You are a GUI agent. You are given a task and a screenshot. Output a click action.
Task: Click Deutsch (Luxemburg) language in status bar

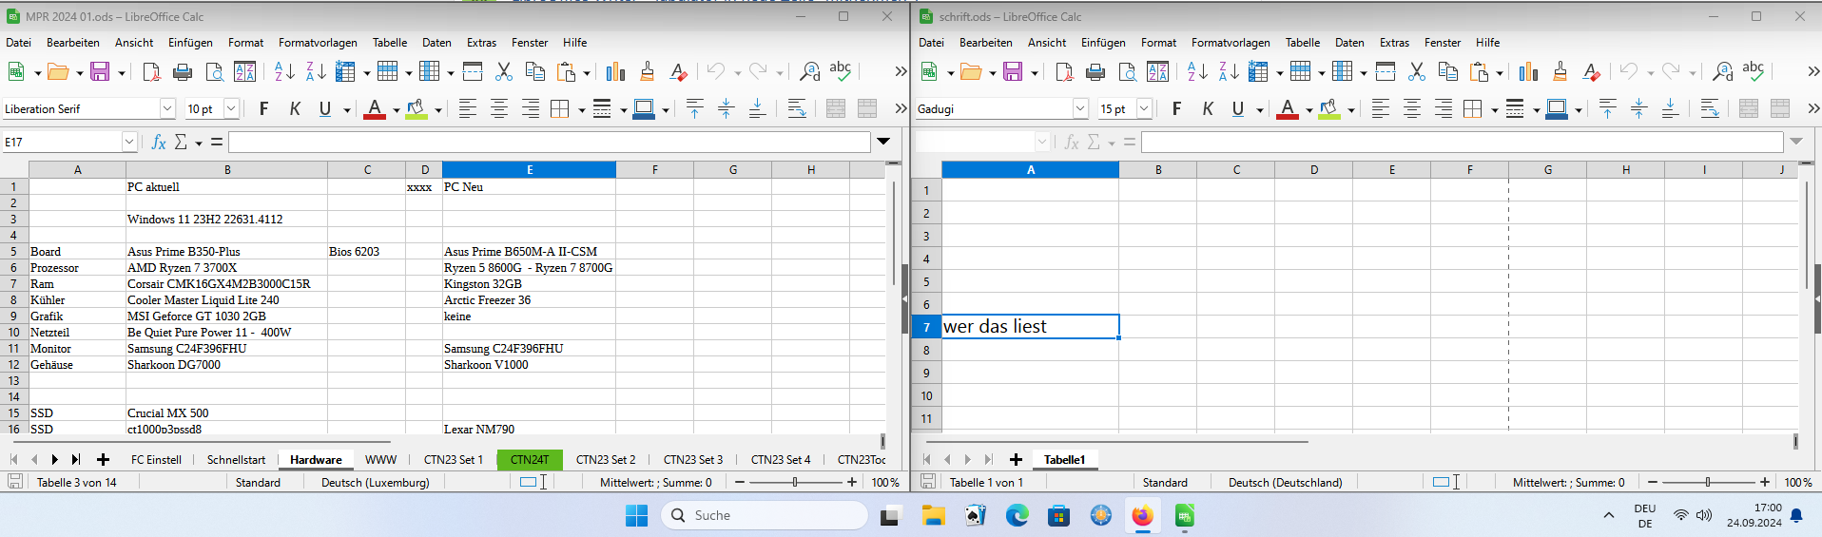[x=375, y=482]
